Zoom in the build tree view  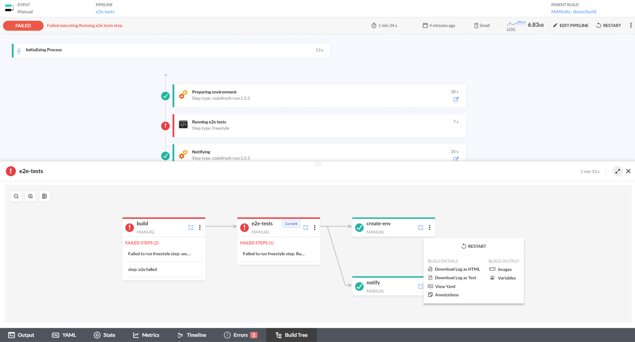click(30, 196)
